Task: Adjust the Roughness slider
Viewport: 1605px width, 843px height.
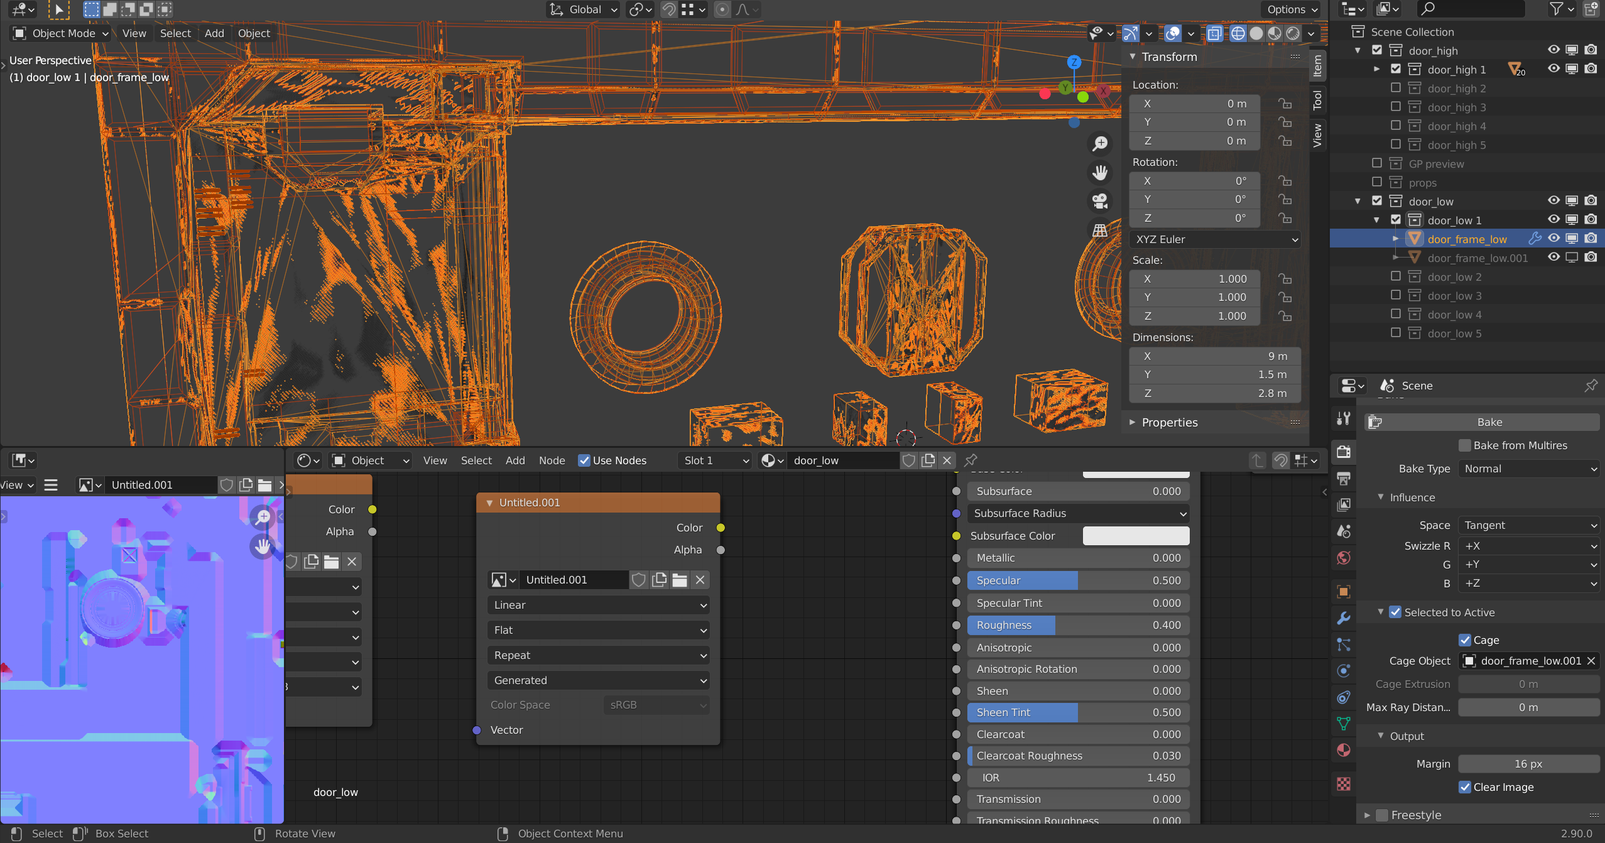Action: pyautogui.click(x=1078, y=625)
